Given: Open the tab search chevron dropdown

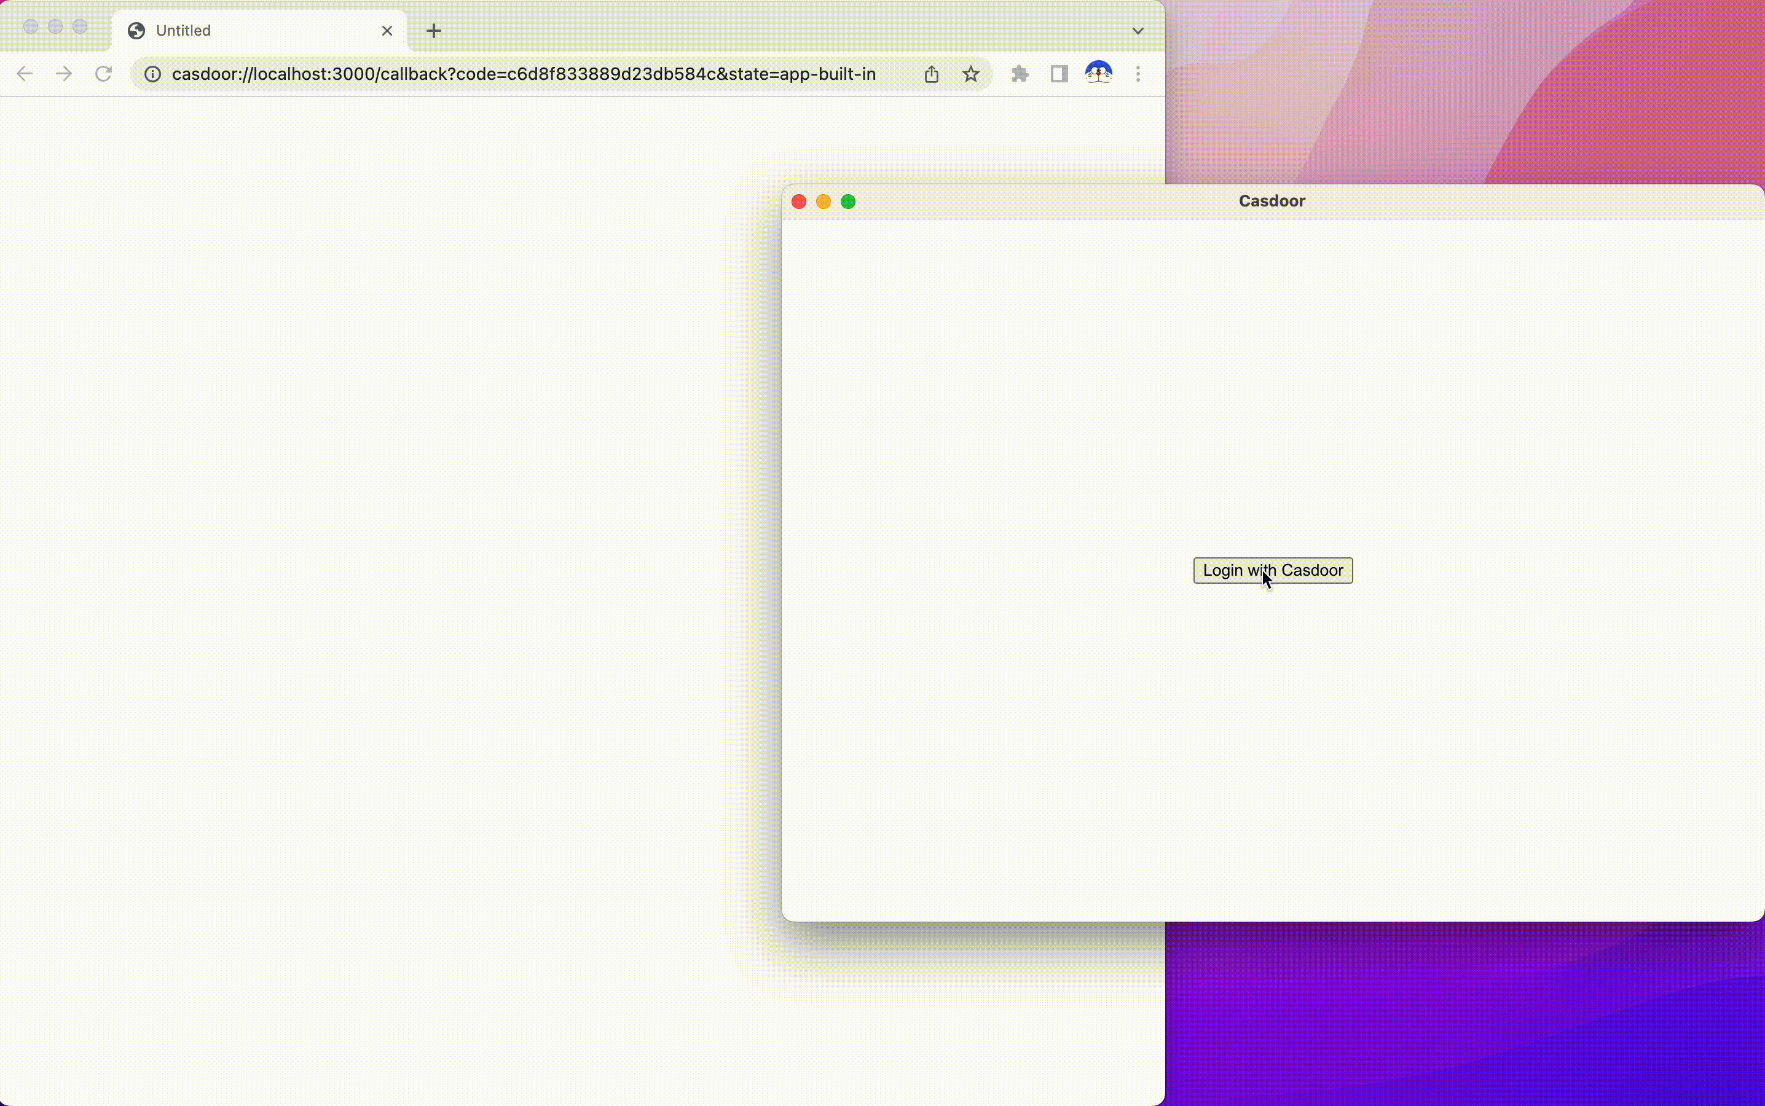Looking at the screenshot, I should click(x=1137, y=31).
